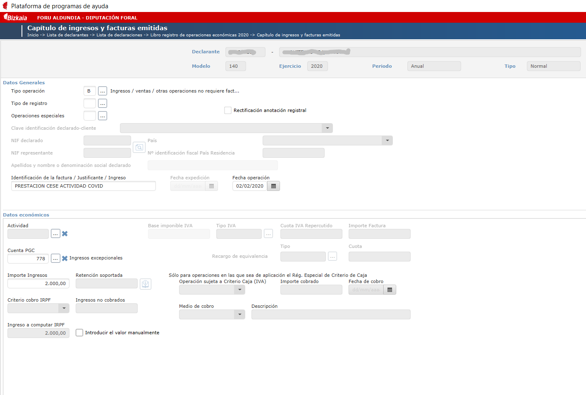Click the Ejercicio field showing 2020
The height and width of the screenshot is (395, 586).
[318, 66]
